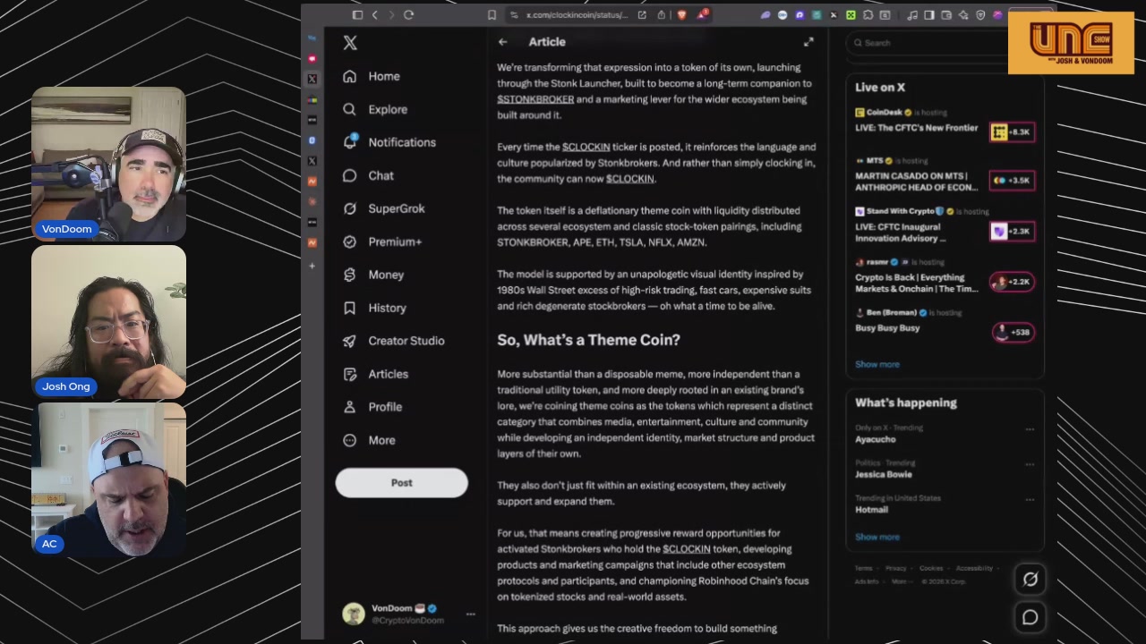Open Notifications with the bell icon
The width and height of the screenshot is (1146, 644).
(x=349, y=142)
